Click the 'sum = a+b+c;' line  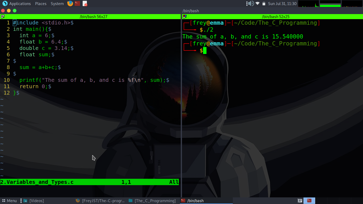[40, 67]
